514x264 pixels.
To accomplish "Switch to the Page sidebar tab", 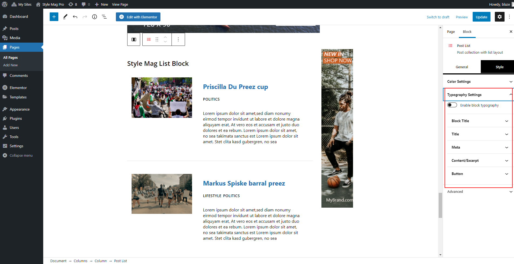I will [451, 32].
